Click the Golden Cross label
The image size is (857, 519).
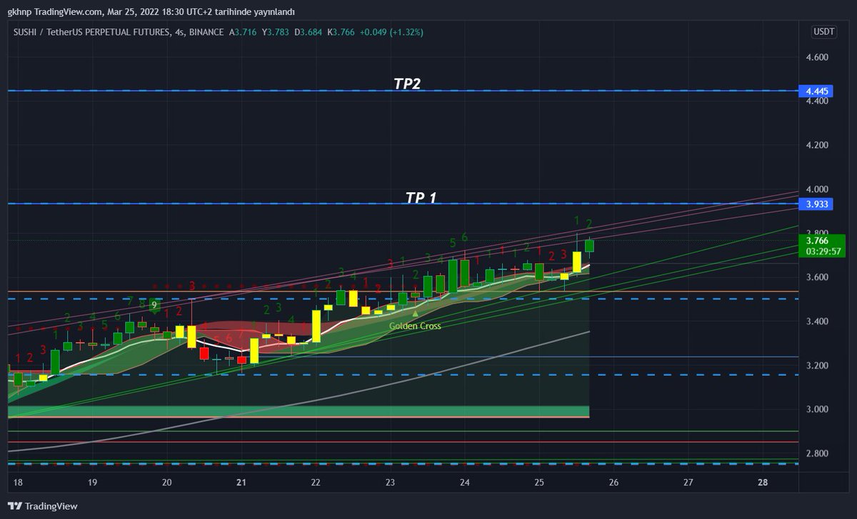pyautogui.click(x=415, y=326)
